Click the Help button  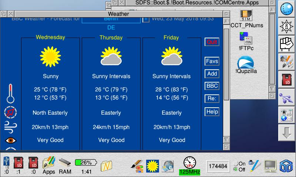click(212, 112)
